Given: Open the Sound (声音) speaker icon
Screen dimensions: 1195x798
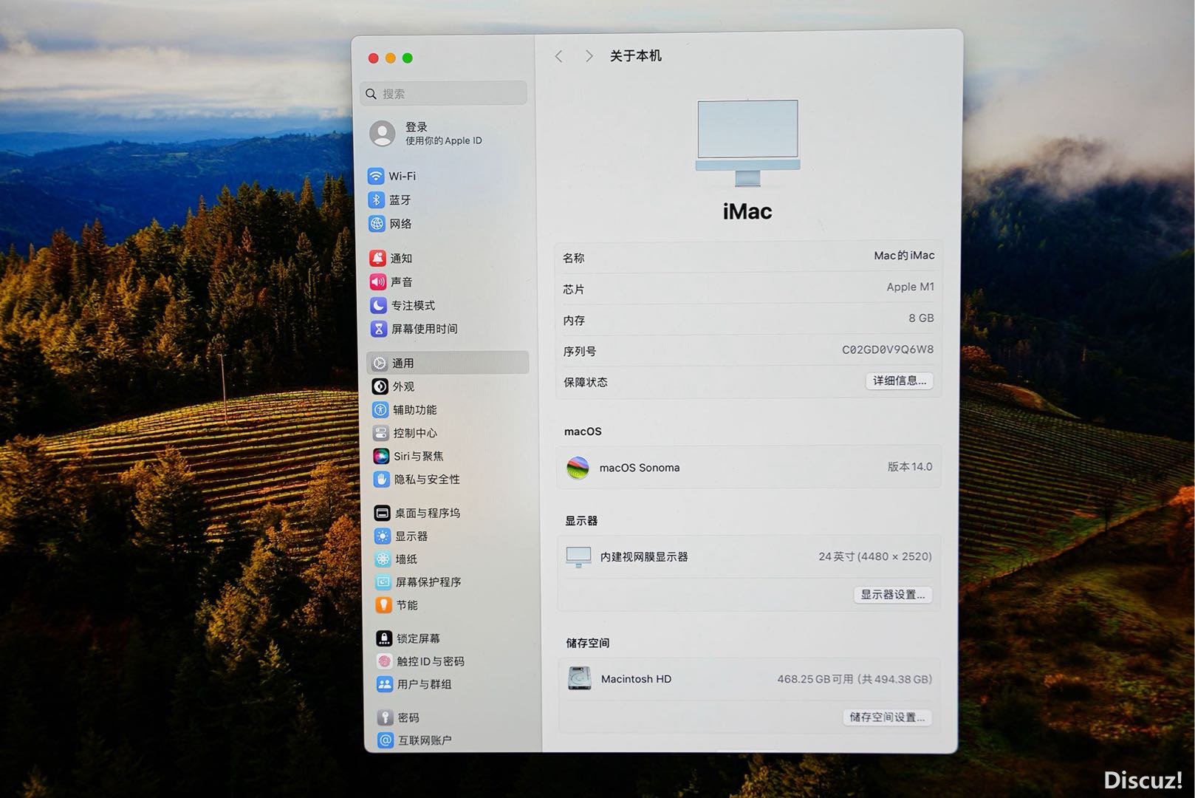Looking at the screenshot, I should pyautogui.click(x=377, y=282).
